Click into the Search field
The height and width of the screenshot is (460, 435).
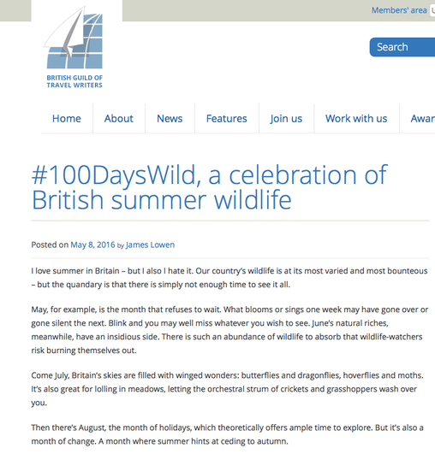(402, 47)
